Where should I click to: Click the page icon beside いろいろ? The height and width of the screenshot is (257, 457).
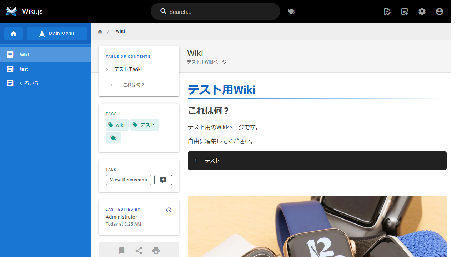10,83
